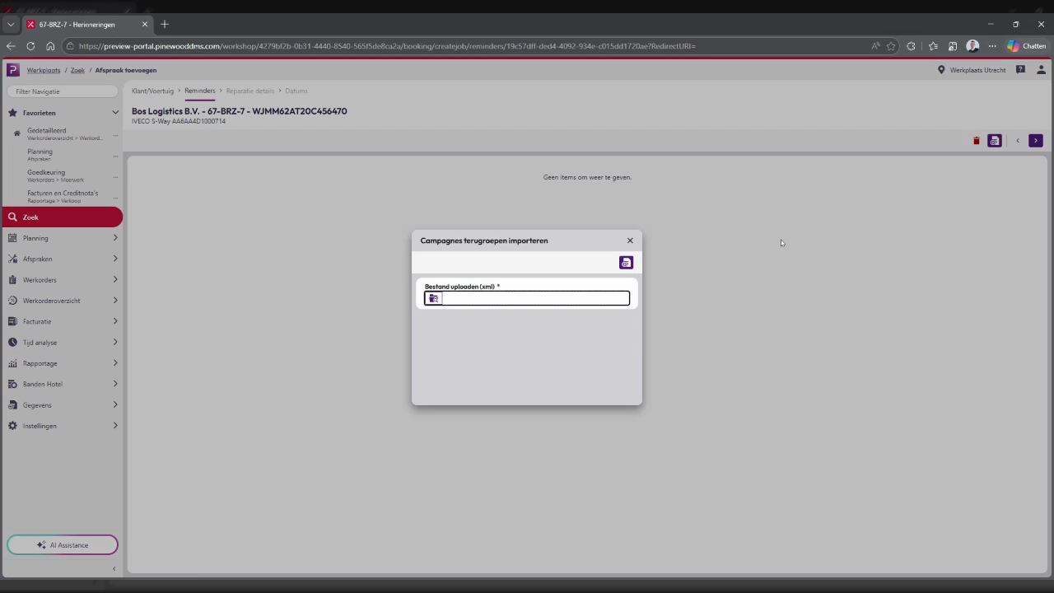Click the save icon in import dialog

pyautogui.click(x=626, y=263)
